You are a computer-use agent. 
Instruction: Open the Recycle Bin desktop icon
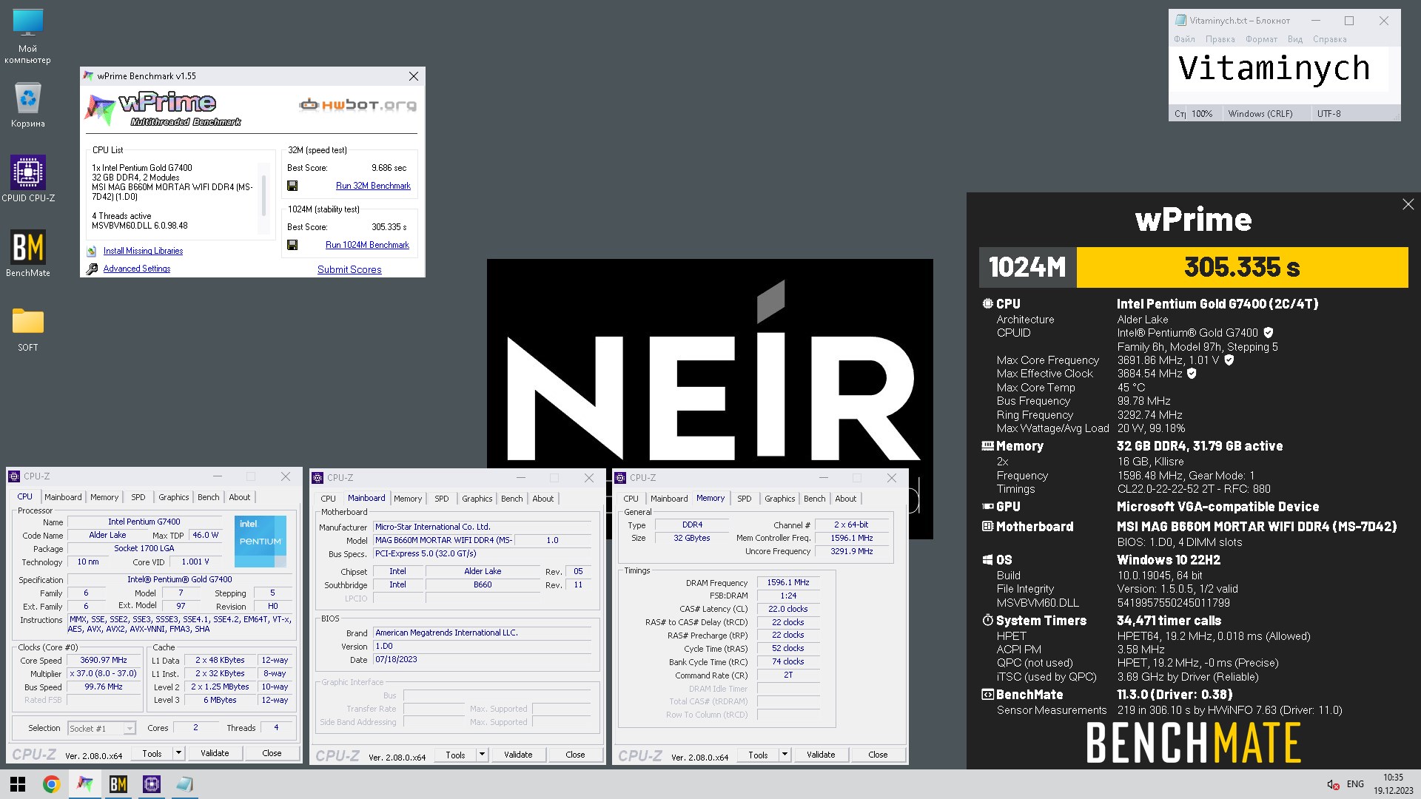click(27, 104)
